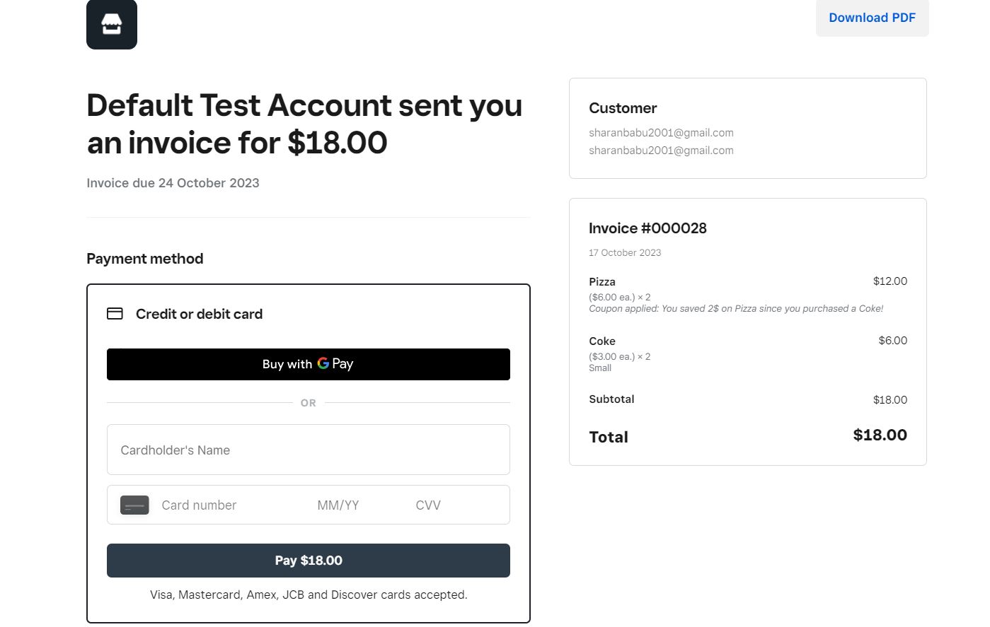Image resolution: width=990 pixels, height=627 pixels.
Task: Pay $18.00 with card
Action: 309,561
